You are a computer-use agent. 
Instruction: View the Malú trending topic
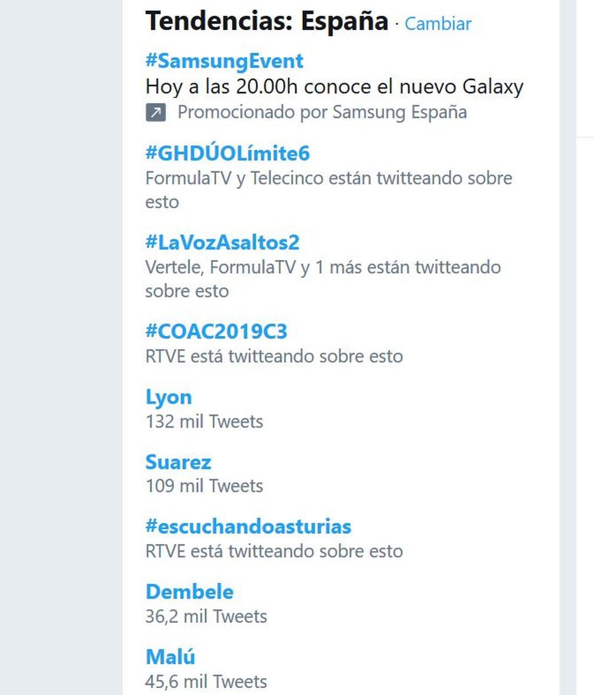170,657
